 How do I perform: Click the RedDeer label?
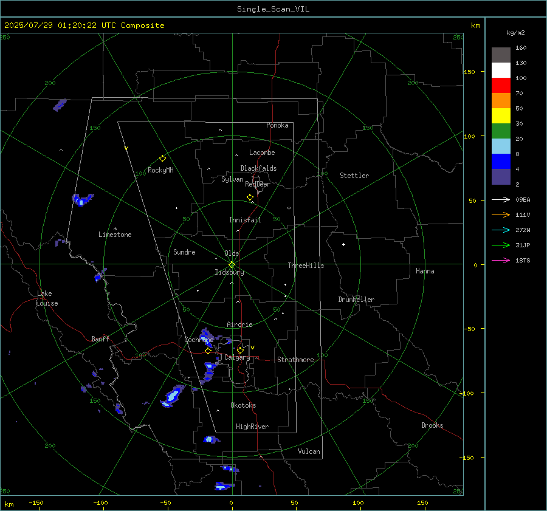tap(258, 184)
